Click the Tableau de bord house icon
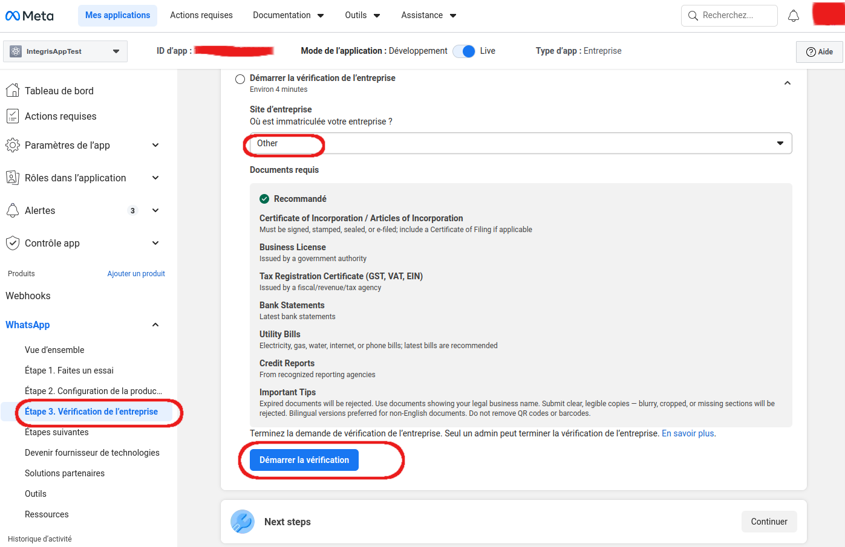The width and height of the screenshot is (845, 547). [x=13, y=91]
